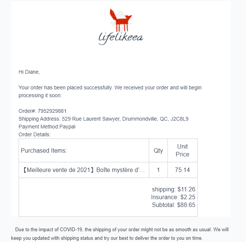Click the red fox logo icon

(121, 20)
